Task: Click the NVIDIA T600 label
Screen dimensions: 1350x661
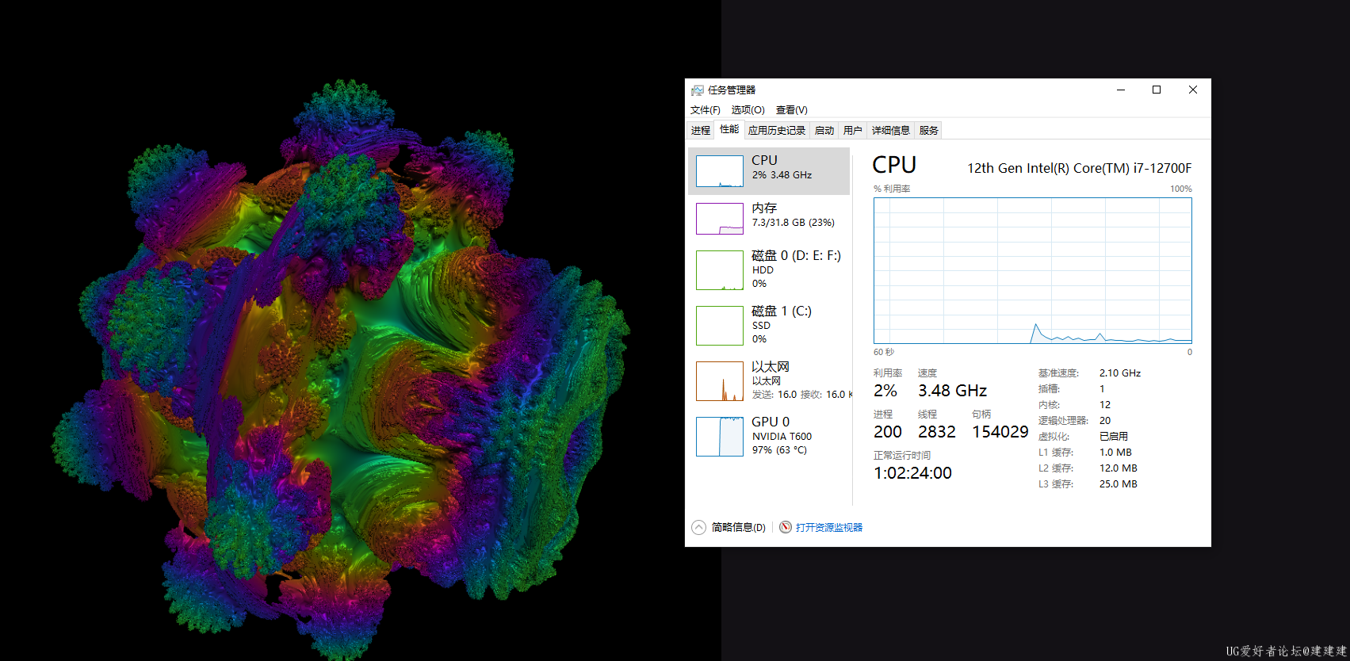Action: coord(782,437)
